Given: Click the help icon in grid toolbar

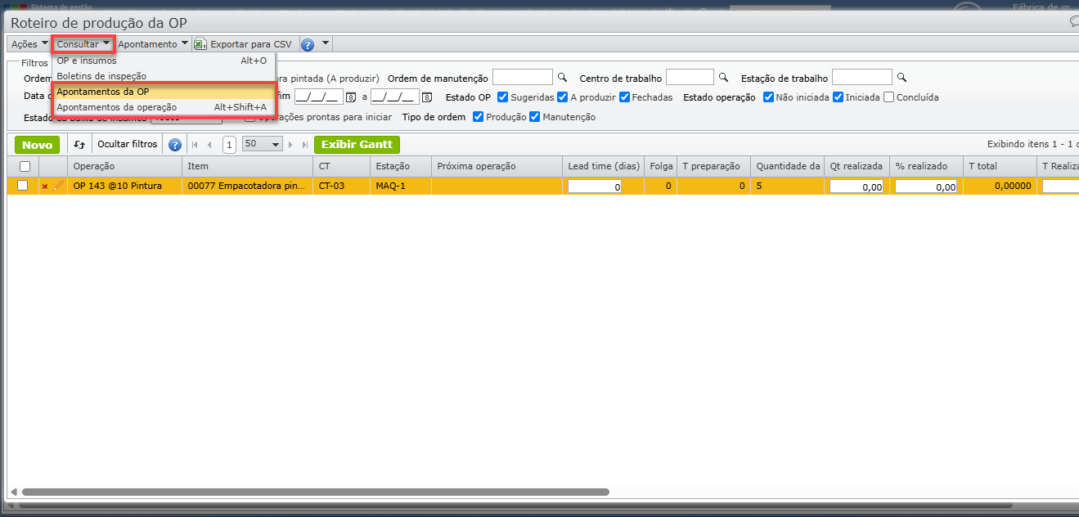Looking at the screenshot, I should (x=174, y=145).
